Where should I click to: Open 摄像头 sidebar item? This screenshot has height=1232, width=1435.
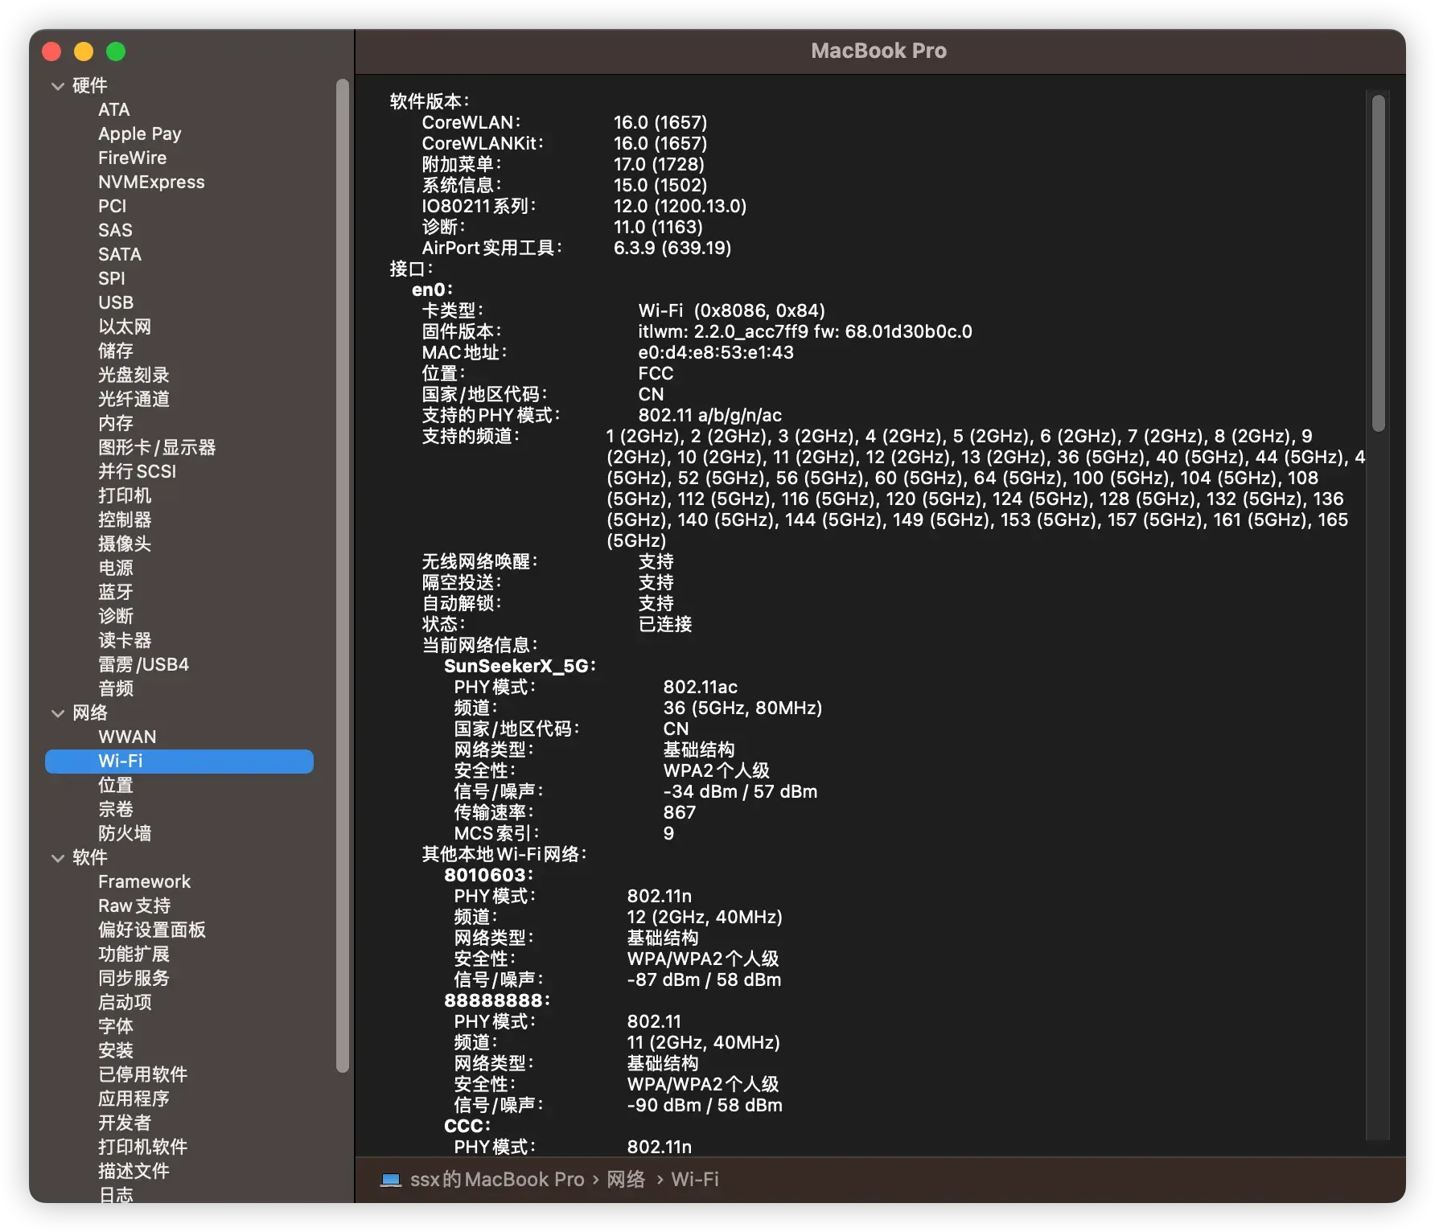click(x=125, y=544)
